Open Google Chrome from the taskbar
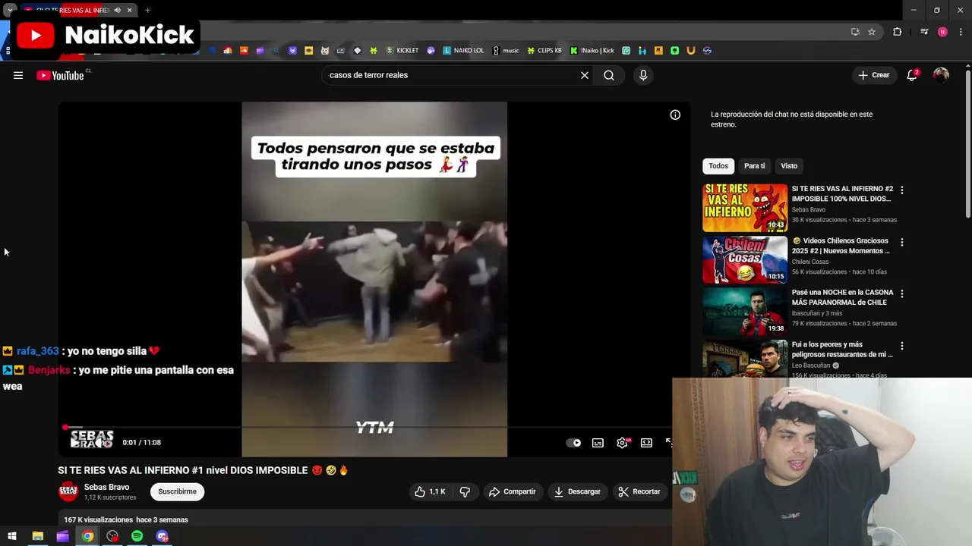The image size is (972, 546). coord(88,536)
